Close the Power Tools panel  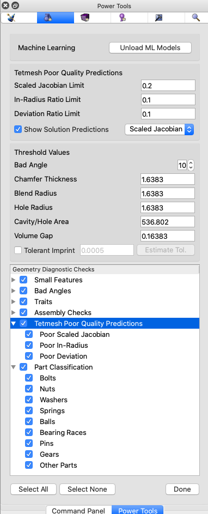[5, 5]
